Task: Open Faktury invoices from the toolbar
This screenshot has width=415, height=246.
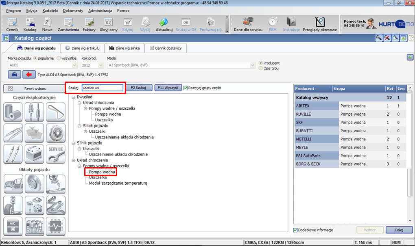Action: tap(89, 24)
